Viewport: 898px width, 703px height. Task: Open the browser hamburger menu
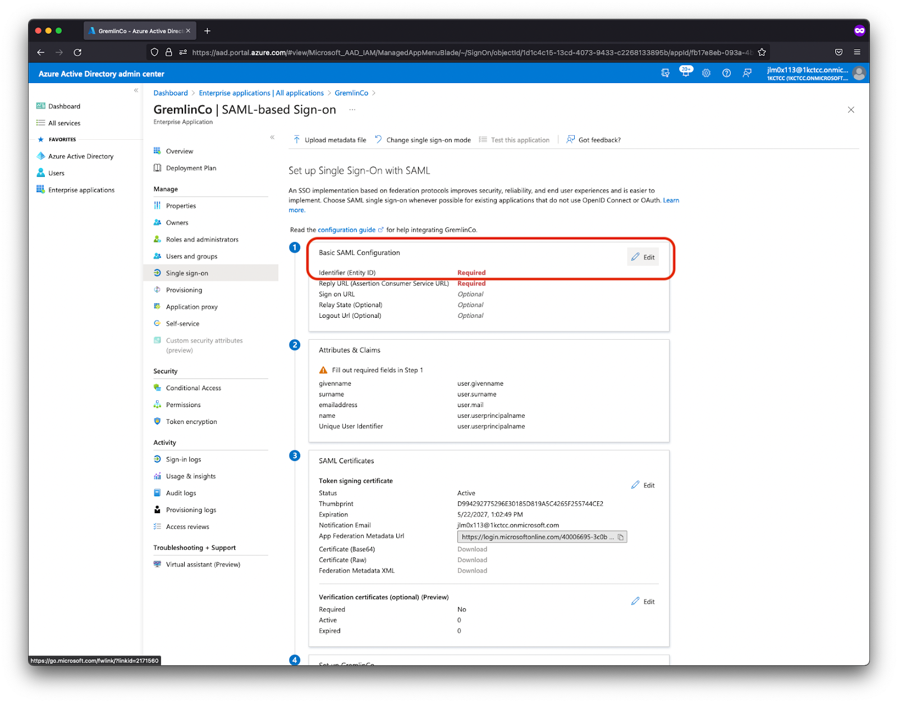coord(857,52)
